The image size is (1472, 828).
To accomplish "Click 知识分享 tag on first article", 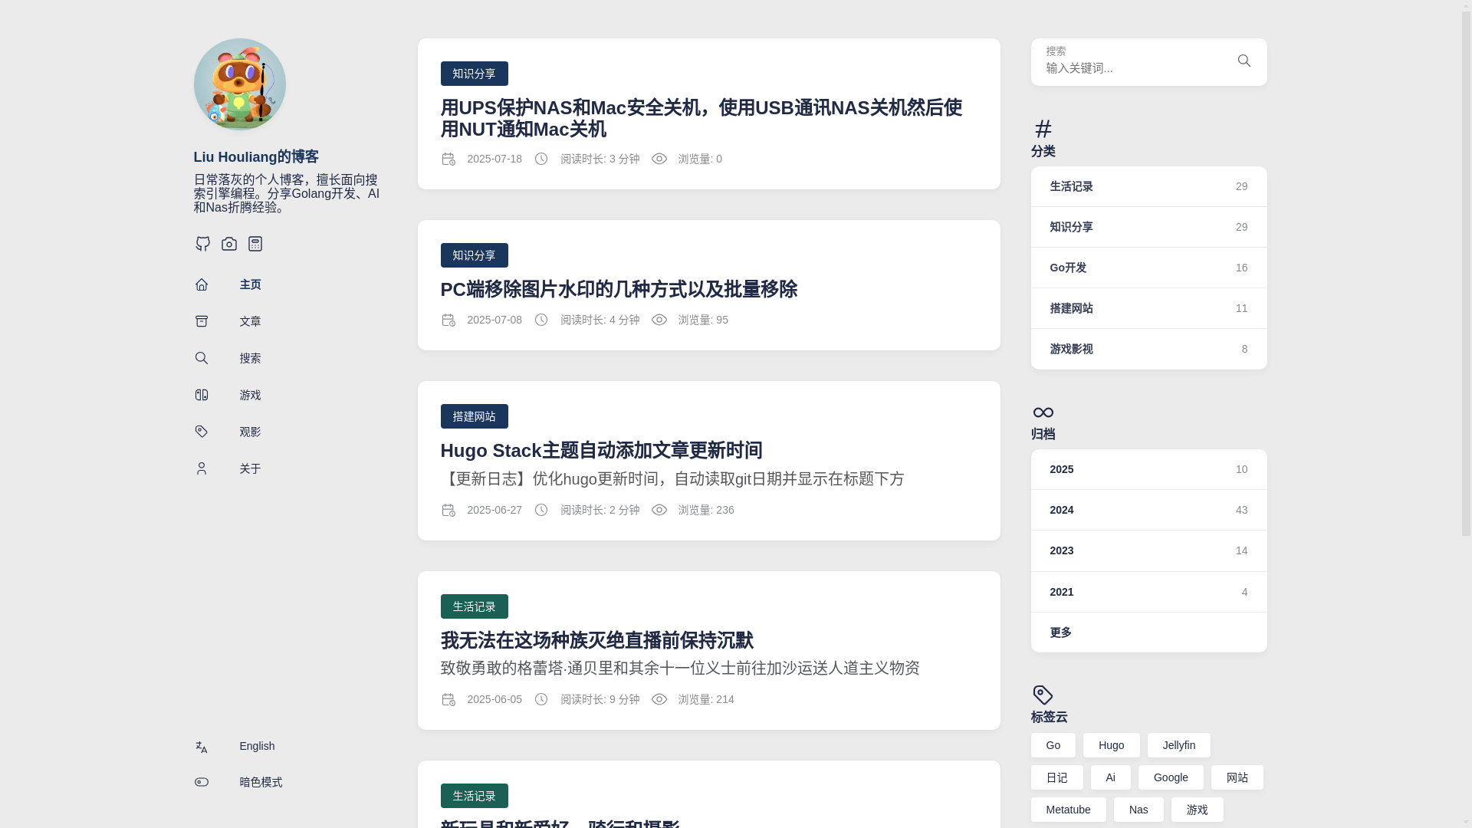I will click(x=474, y=74).
